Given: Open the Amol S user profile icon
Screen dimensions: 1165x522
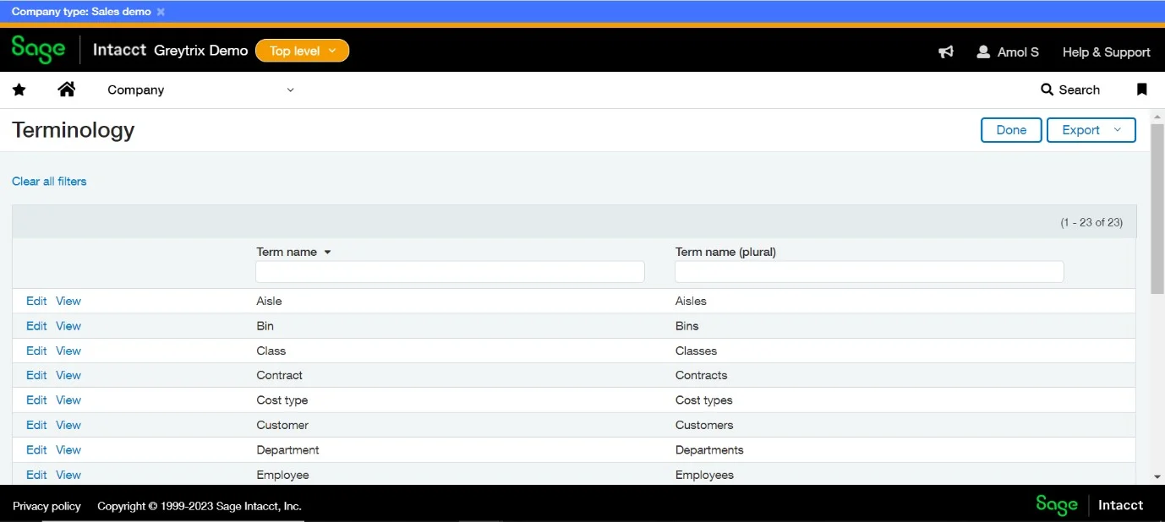Looking at the screenshot, I should tap(983, 52).
